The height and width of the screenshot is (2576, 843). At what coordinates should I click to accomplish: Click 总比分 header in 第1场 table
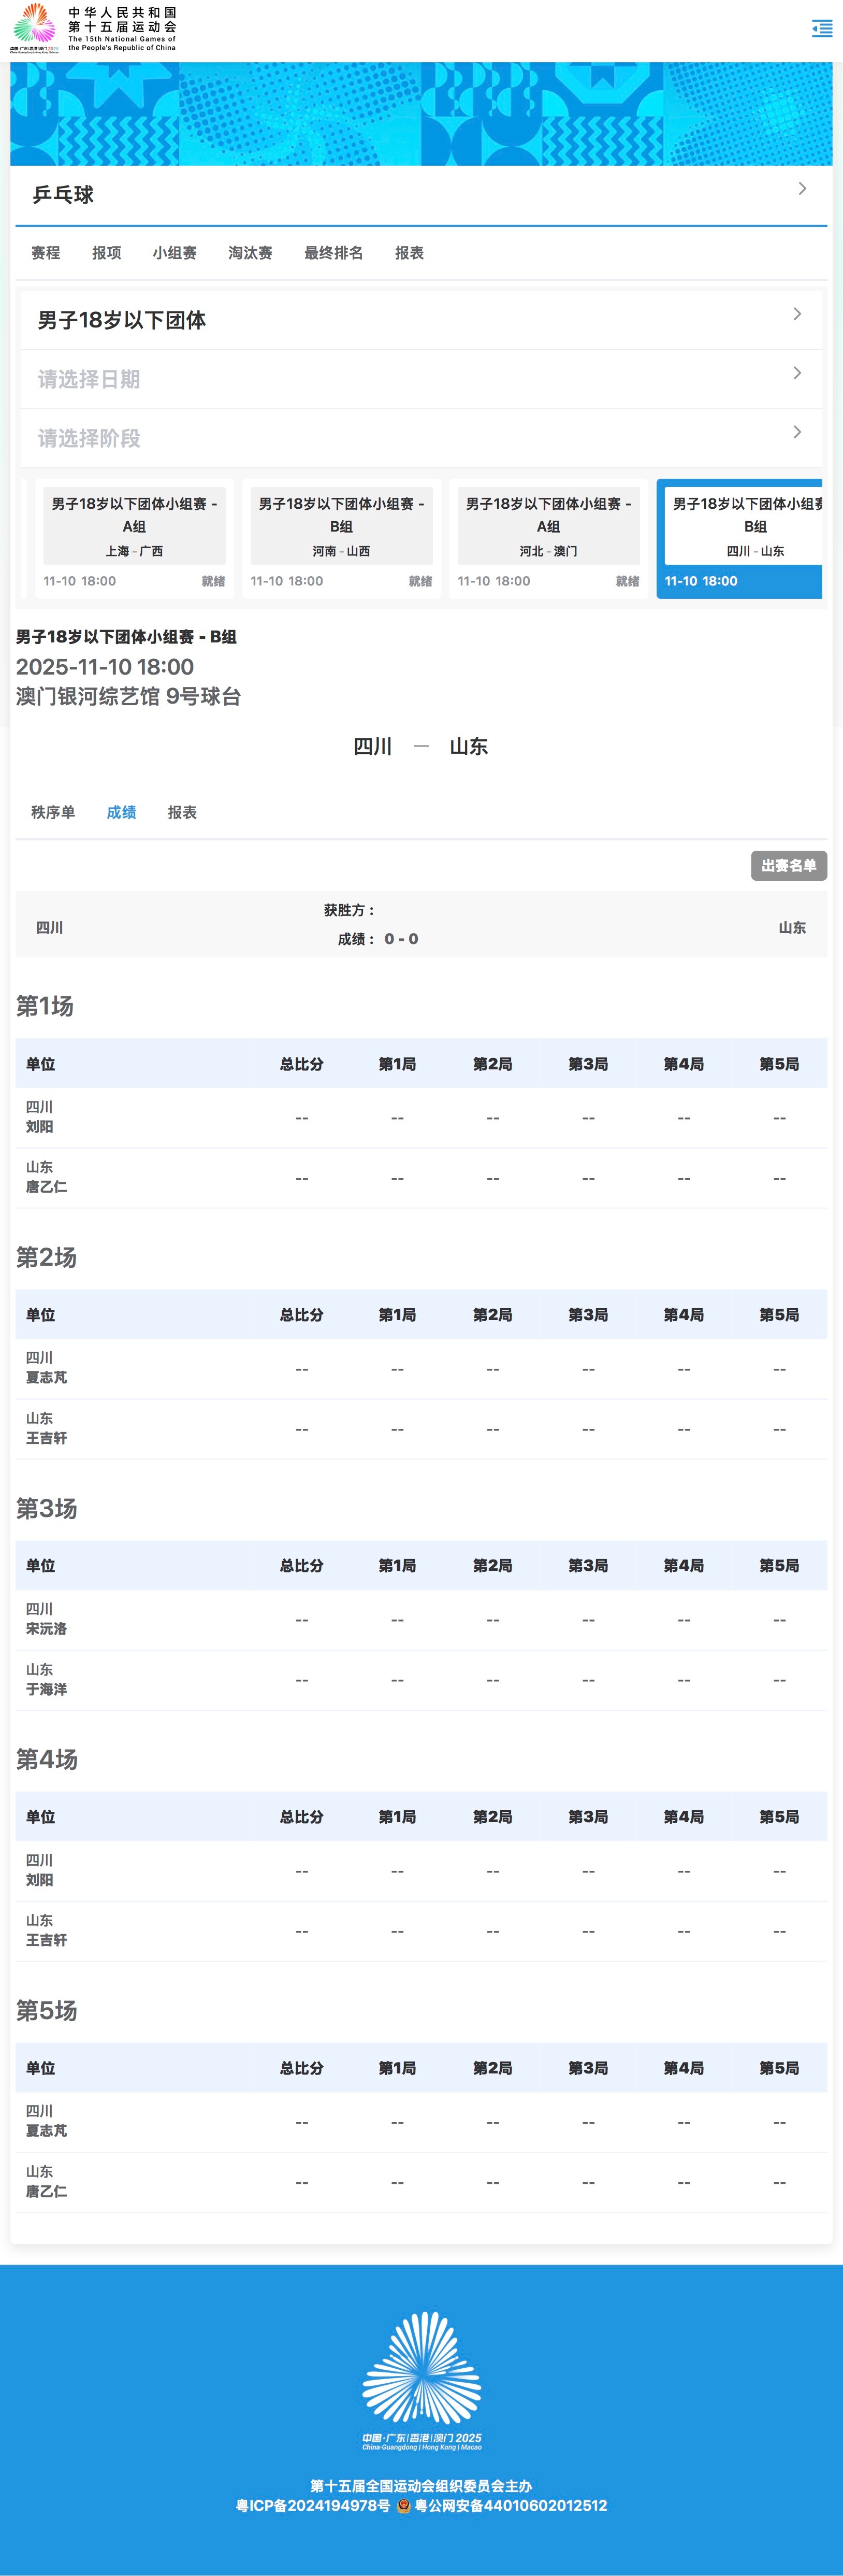(302, 1064)
